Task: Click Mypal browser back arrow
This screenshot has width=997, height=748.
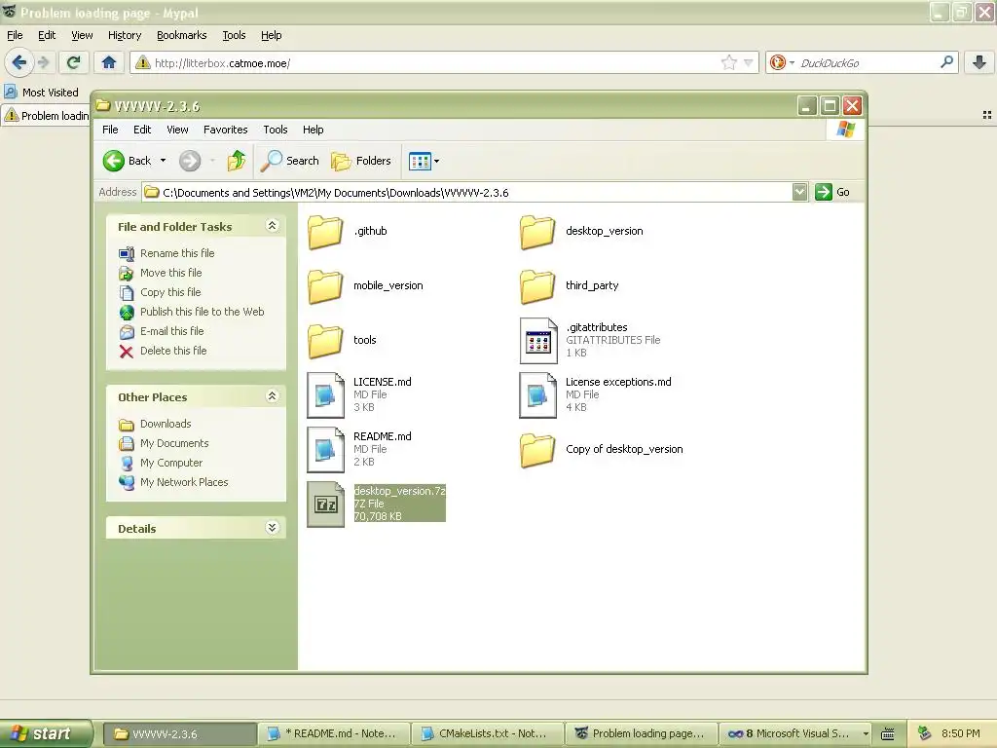Action: [x=19, y=62]
